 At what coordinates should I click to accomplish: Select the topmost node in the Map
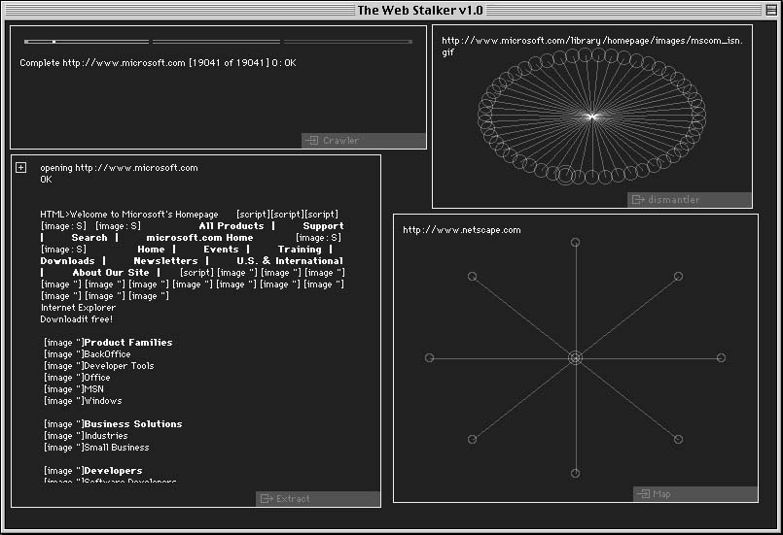575,242
